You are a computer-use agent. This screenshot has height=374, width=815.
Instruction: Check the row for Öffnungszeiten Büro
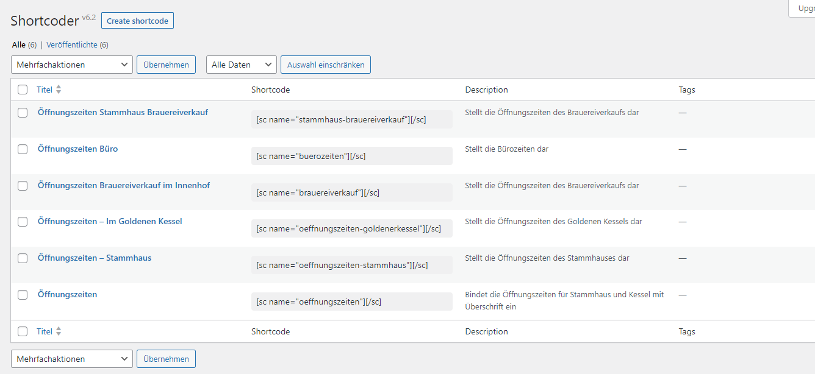point(23,149)
